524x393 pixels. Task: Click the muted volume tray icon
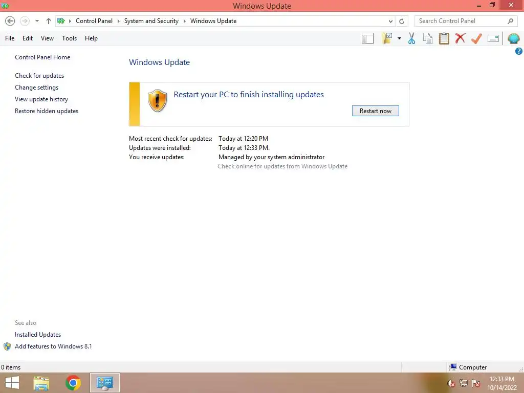click(x=451, y=383)
